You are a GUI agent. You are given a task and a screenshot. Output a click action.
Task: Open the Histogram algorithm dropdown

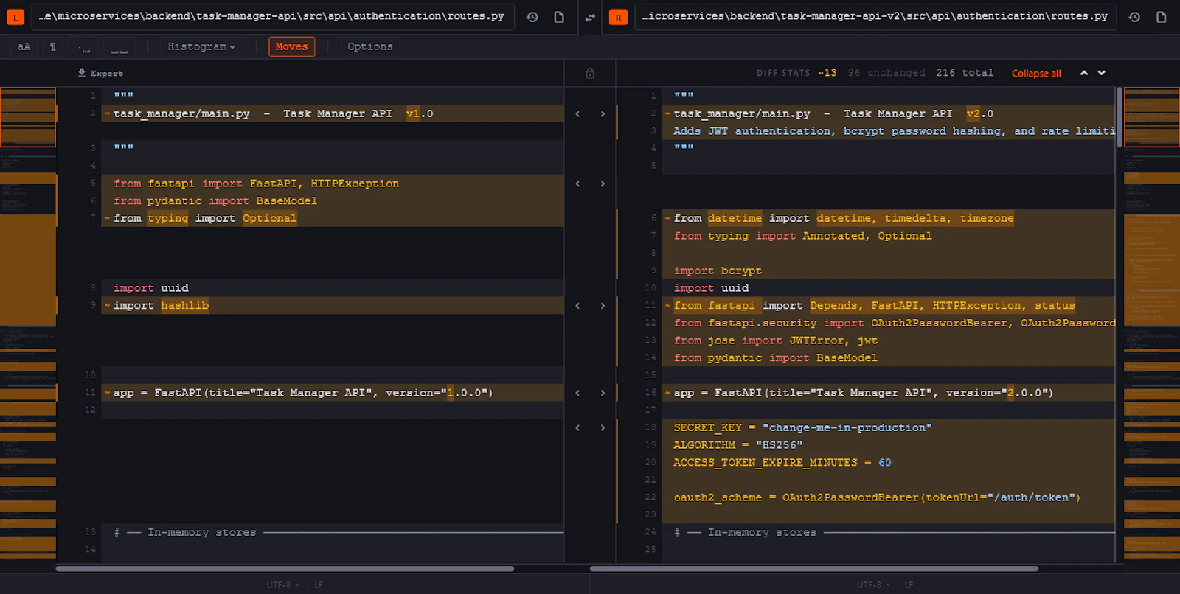coord(201,46)
